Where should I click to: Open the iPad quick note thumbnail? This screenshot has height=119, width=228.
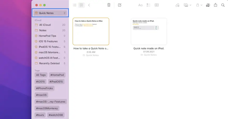click(x=149, y=31)
